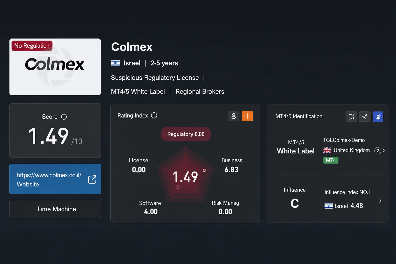Screen dimensions: 396x264
Task: Click the Regional Brokers tag
Action: coord(200,92)
